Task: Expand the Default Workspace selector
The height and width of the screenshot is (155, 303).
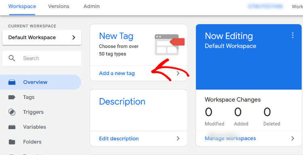Action: (42, 38)
